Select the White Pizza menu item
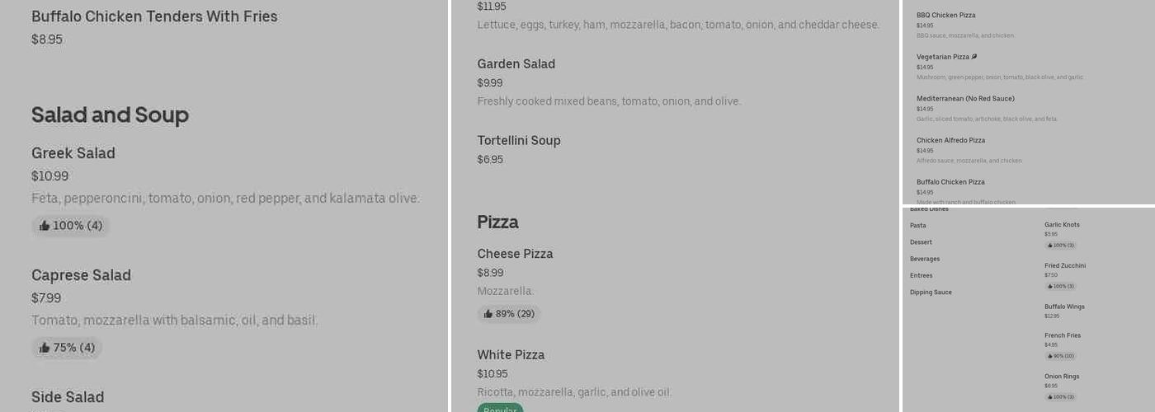Viewport: 1155px width, 412px height. click(511, 355)
